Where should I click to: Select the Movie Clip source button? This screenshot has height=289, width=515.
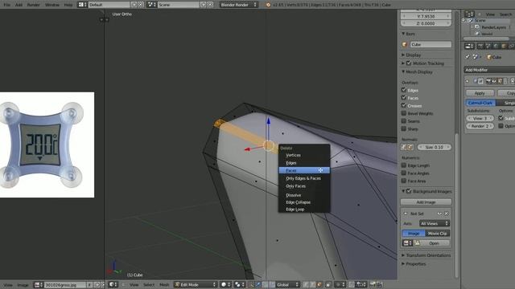coord(438,234)
